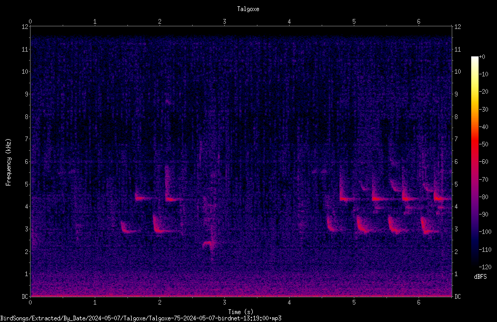Click the file path text at bottom
The image size is (497, 322).
click(141, 318)
